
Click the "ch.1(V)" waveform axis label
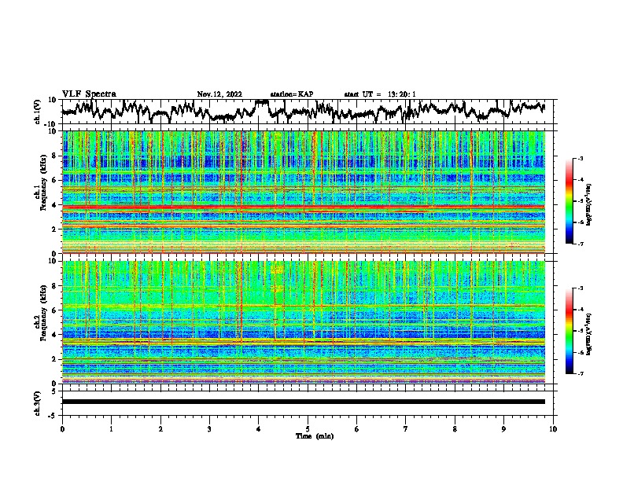38,112
